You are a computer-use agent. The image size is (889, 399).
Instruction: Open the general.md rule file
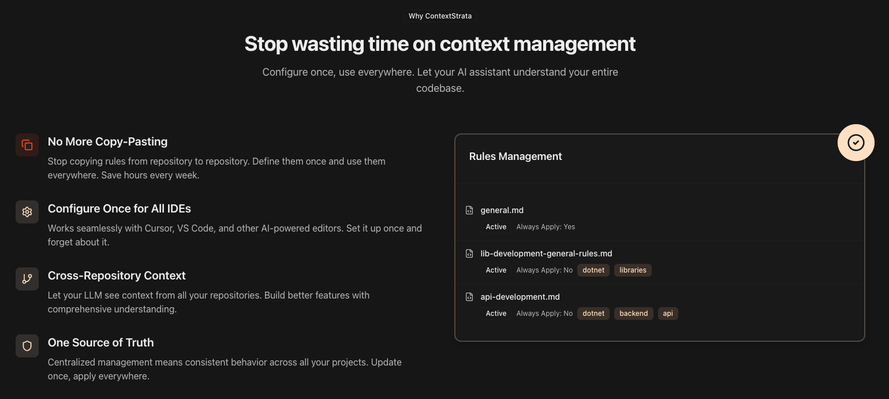point(502,210)
